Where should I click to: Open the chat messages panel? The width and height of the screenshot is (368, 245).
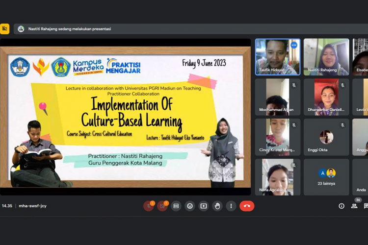tap(366, 206)
